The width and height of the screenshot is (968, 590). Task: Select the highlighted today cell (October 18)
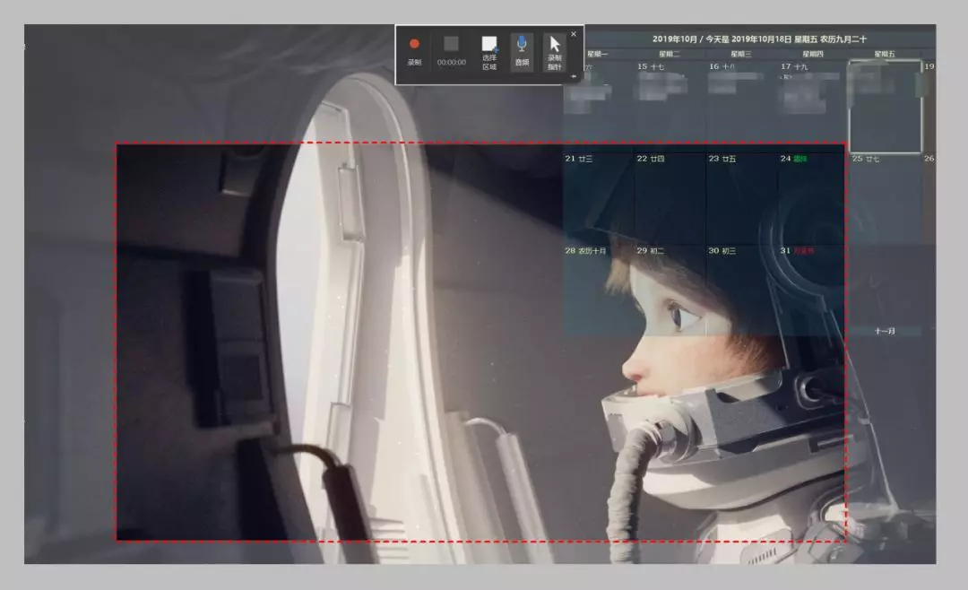coord(886,107)
